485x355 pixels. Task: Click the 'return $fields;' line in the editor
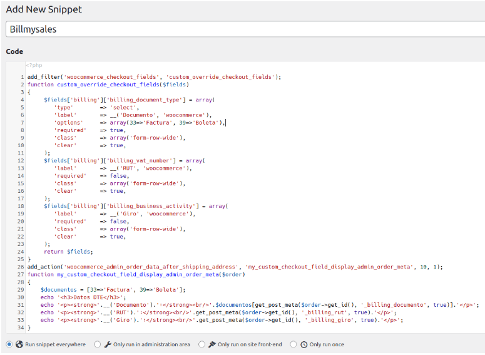68,252
